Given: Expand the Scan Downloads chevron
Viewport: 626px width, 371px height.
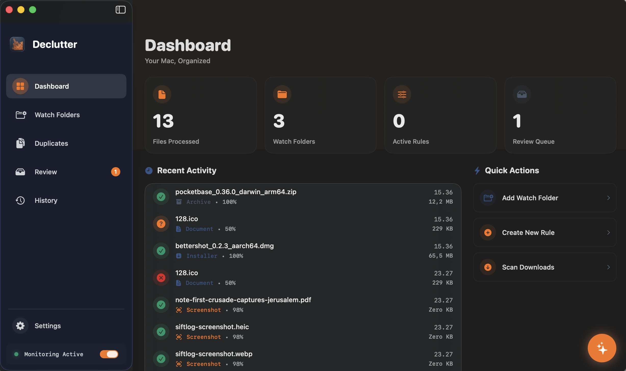Looking at the screenshot, I should click(x=609, y=267).
